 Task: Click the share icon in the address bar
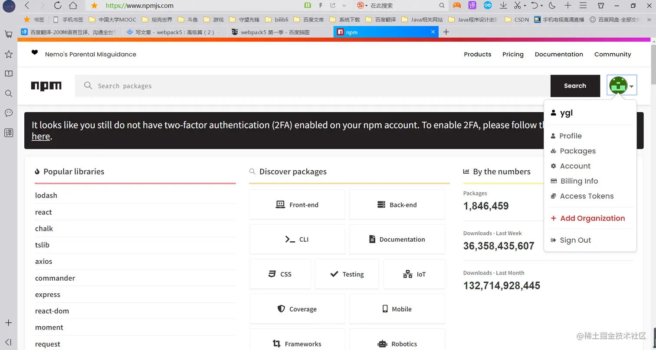(x=333, y=6)
